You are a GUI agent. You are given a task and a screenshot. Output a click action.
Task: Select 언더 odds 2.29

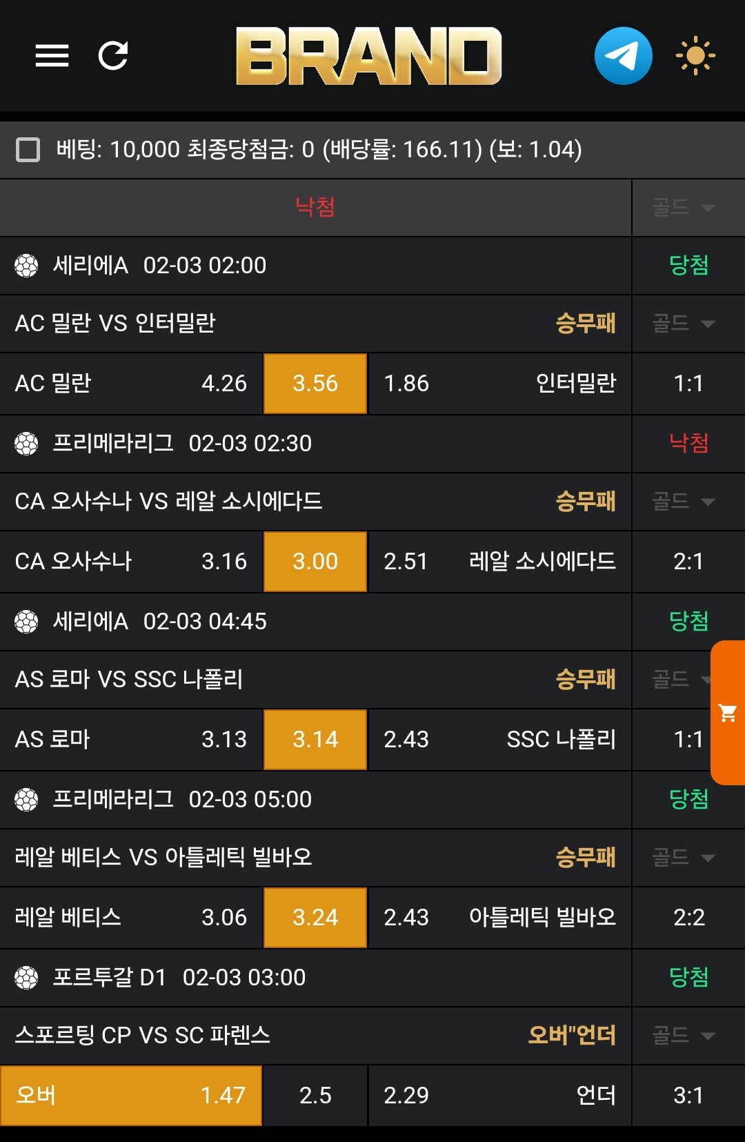click(x=499, y=1095)
